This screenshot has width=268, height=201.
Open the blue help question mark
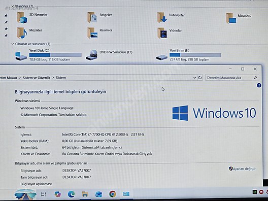(259, 85)
